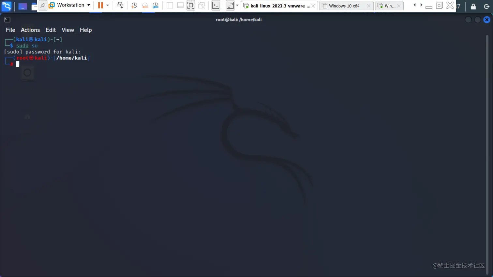This screenshot has height=277, width=493.
Task: Send Ctrl+Alt+Del to the VM
Action: 120,5
